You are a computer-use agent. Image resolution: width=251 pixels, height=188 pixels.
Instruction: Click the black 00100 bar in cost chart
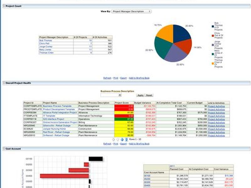point(96,159)
